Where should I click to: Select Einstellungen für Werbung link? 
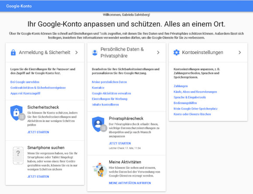(109, 99)
